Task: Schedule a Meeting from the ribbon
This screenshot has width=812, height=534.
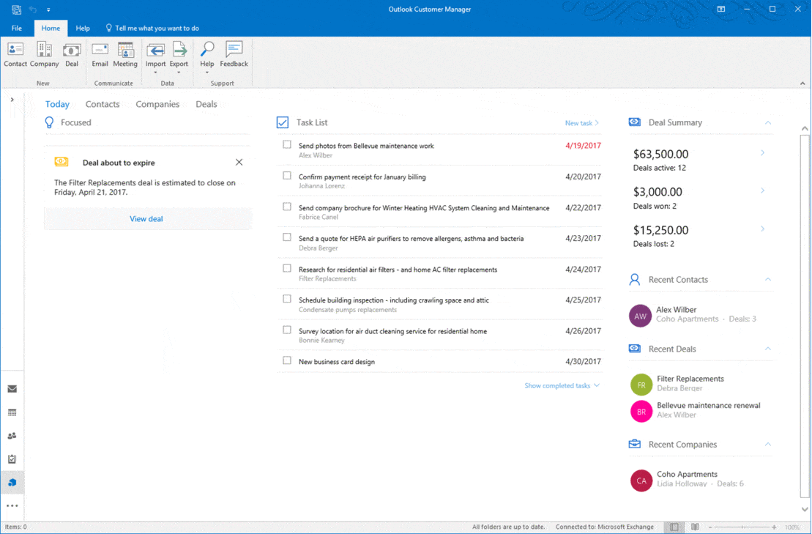Action: coord(125,55)
